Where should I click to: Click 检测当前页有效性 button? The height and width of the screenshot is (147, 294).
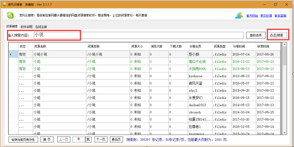pos(23,140)
